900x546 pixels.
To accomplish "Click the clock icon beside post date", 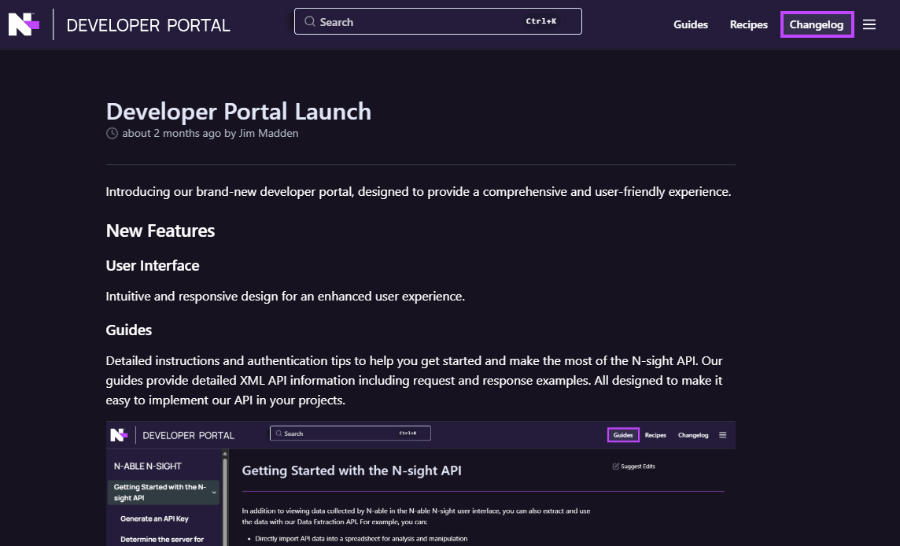I will coord(112,133).
